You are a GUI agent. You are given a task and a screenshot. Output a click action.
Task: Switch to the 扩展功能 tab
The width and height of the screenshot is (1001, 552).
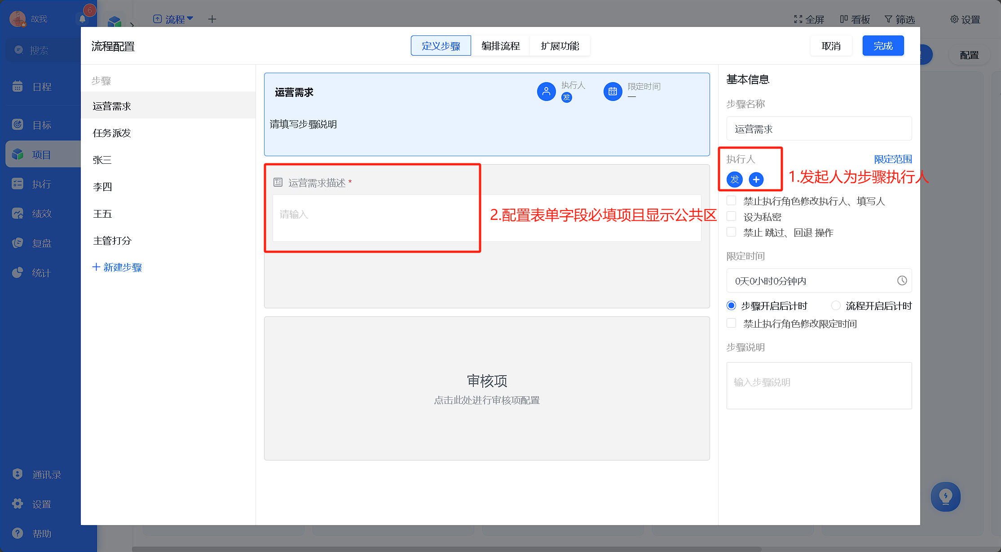(560, 46)
